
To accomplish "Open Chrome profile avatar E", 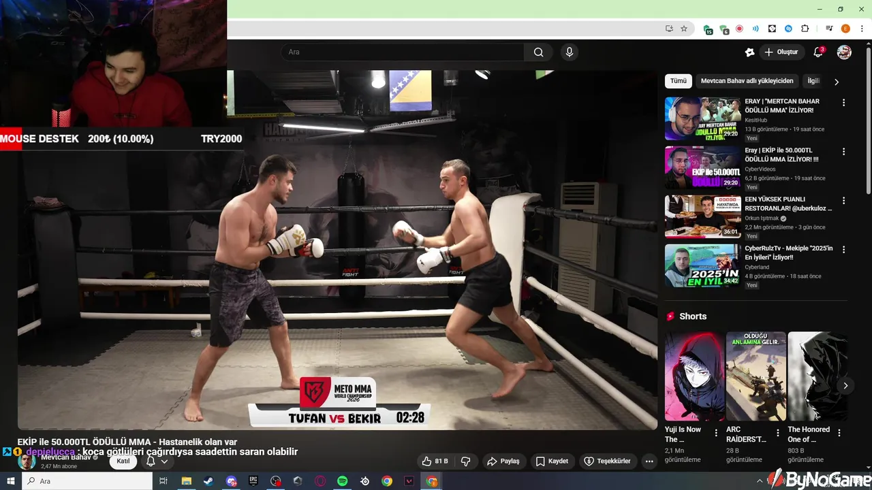I will coord(845,29).
